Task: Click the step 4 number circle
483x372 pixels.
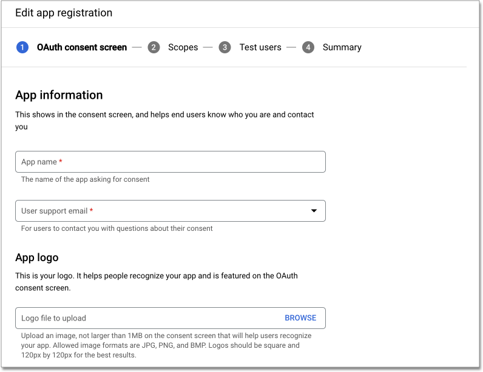Action: pos(308,47)
